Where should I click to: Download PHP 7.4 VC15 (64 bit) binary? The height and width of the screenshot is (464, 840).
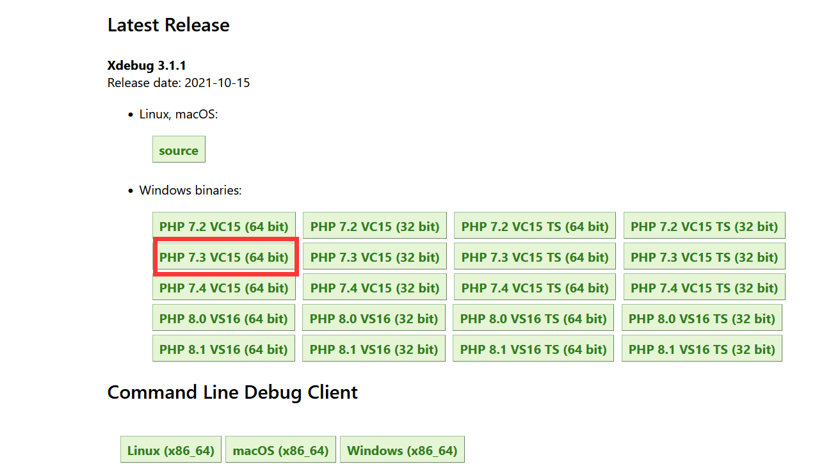[224, 287]
